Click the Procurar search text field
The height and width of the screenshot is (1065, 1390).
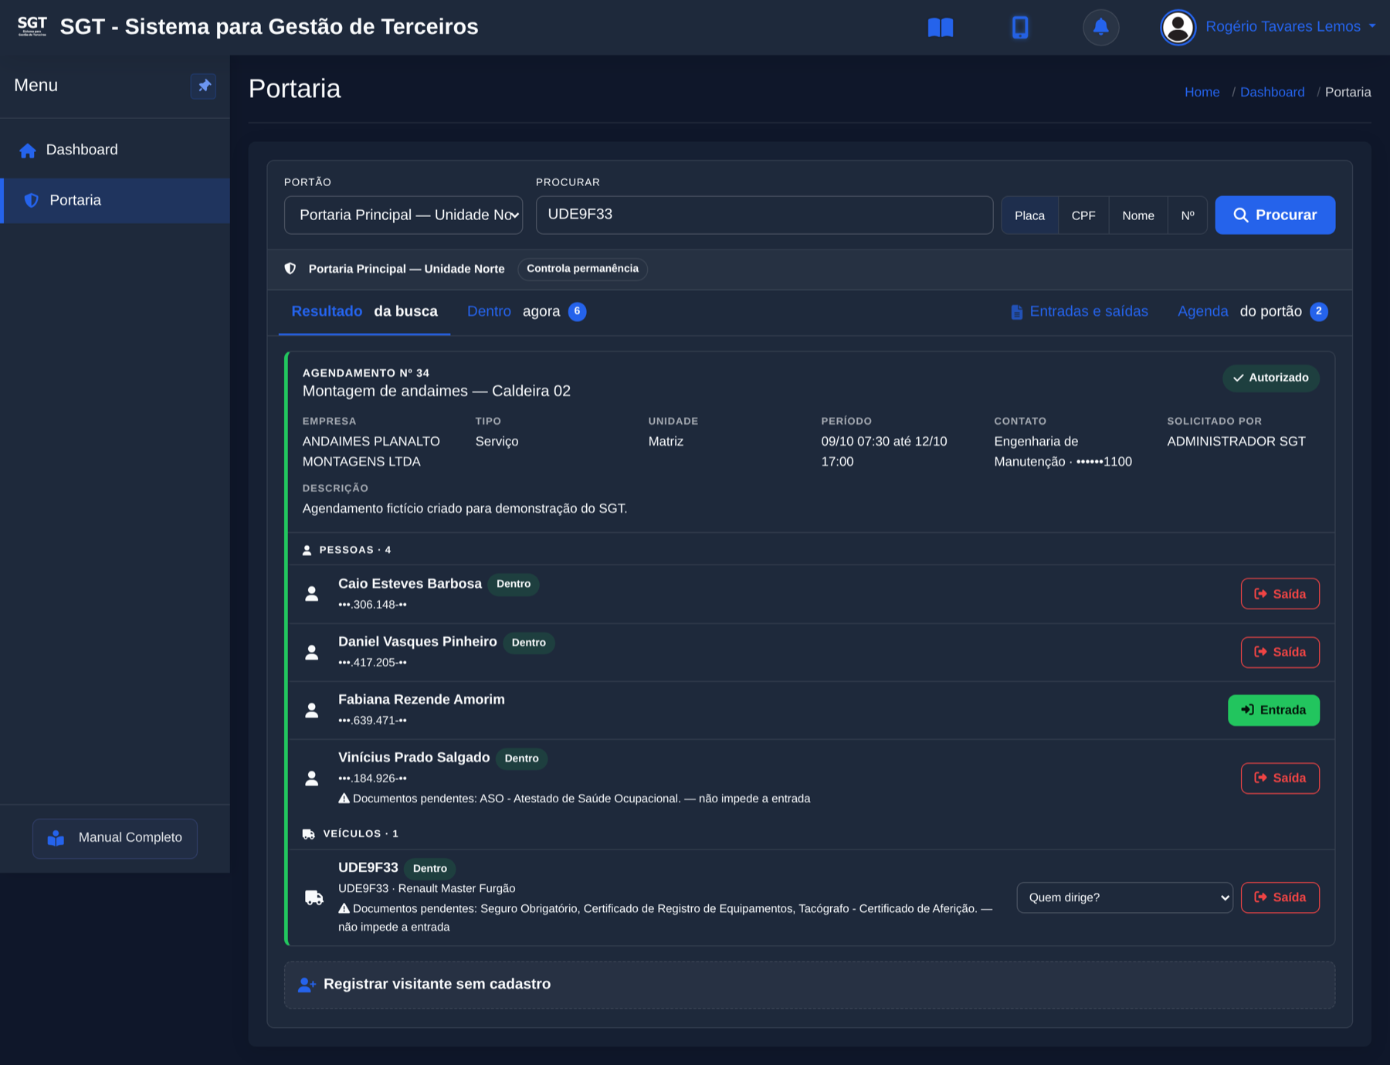pyautogui.click(x=764, y=215)
